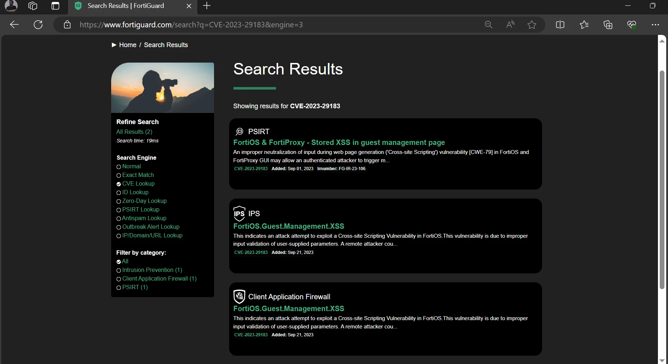Click the address bar URL
Viewport: 668px width, 364px height.
pyautogui.click(x=191, y=24)
